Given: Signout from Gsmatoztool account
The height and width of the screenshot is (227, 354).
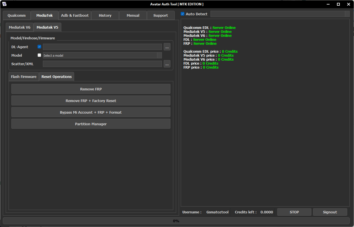Looking at the screenshot, I should pyautogui.click(x=330, y=212).
